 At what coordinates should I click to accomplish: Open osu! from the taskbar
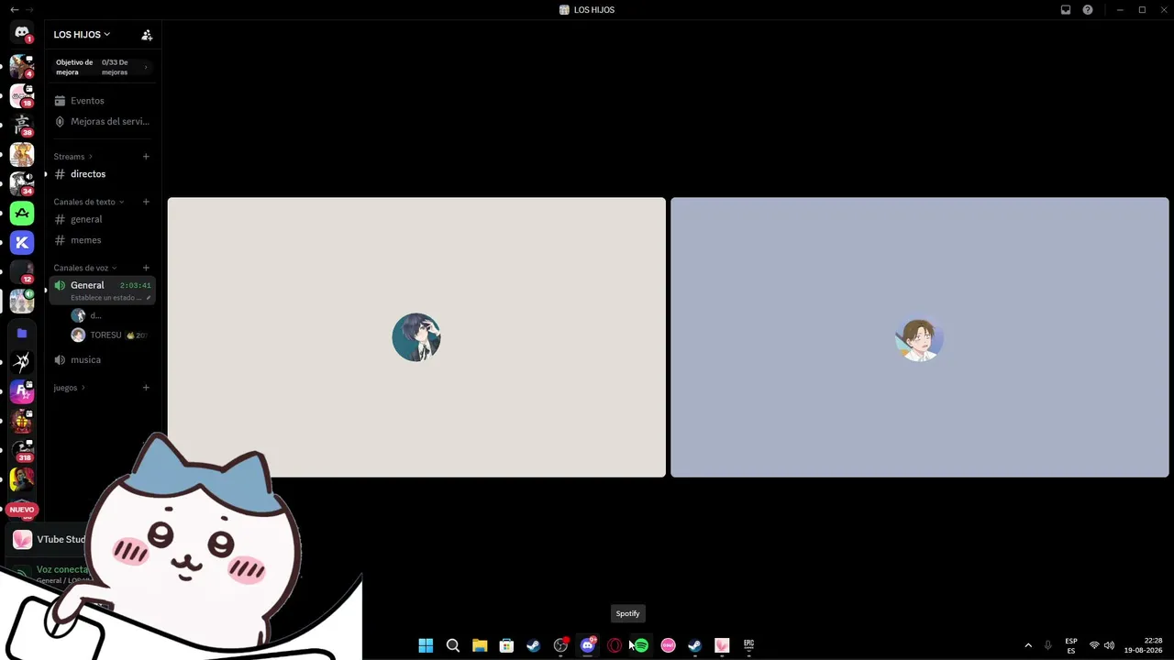(x=668, y=645)
